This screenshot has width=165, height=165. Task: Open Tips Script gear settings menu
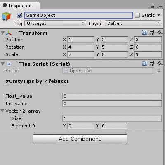click(160, 64)
